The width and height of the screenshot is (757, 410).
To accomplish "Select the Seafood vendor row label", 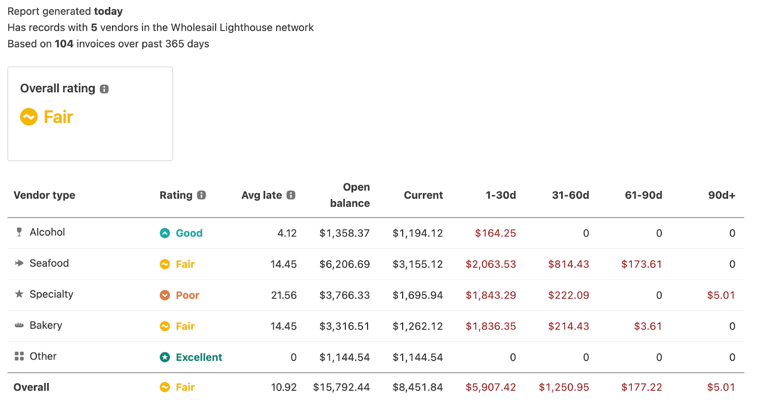I will click(49, 263).
